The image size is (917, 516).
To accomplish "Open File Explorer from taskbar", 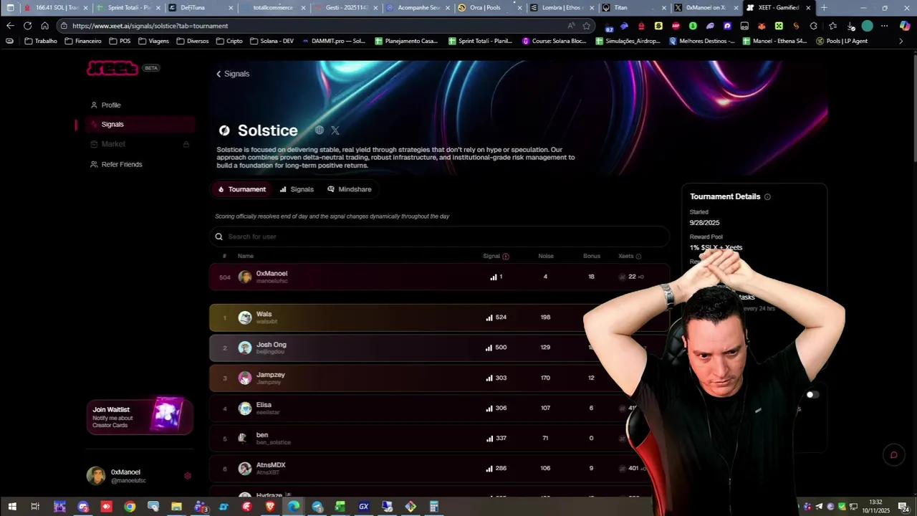I will tap(176, 507).
